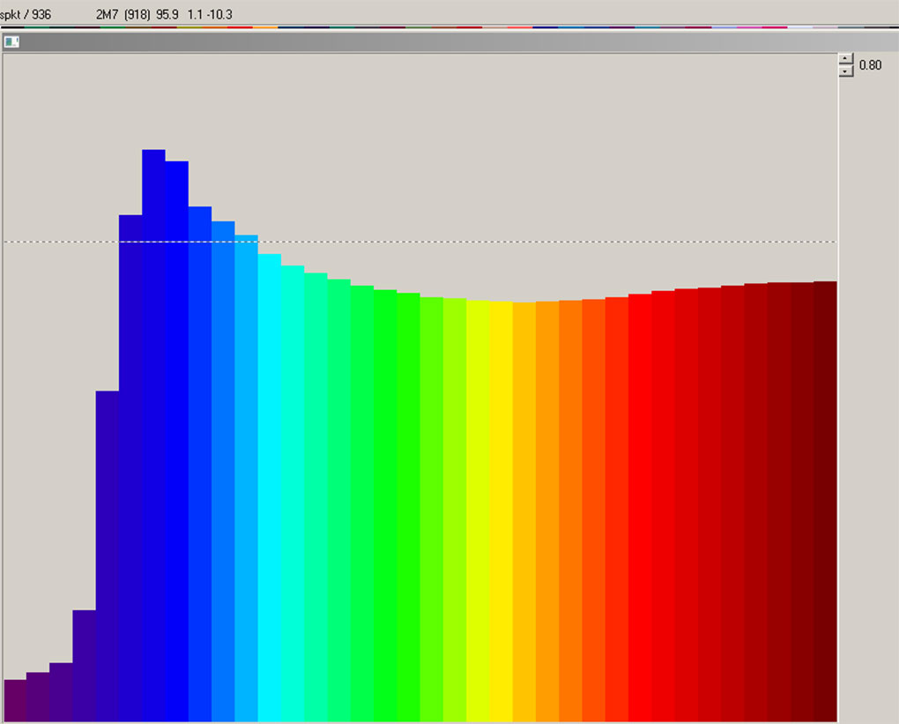Click the '-10.3' value in the header

pos(219,14)
